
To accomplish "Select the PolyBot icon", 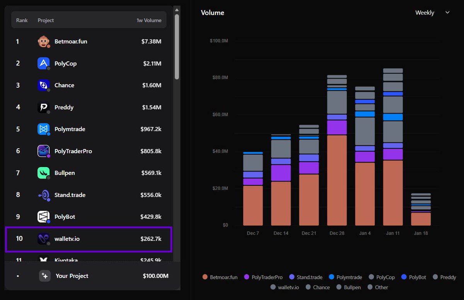I will coord(43,217).
